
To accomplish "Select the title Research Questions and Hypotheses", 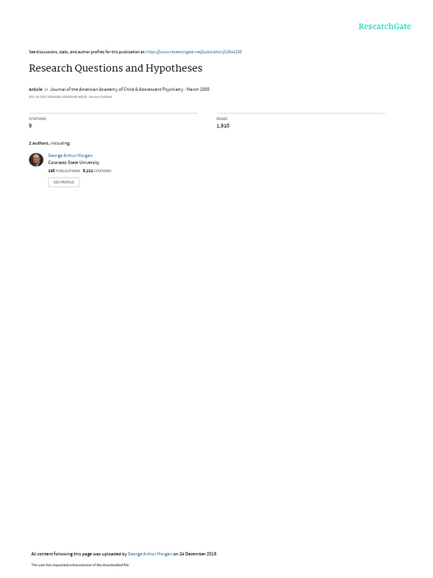I will [x=116, y=68].
